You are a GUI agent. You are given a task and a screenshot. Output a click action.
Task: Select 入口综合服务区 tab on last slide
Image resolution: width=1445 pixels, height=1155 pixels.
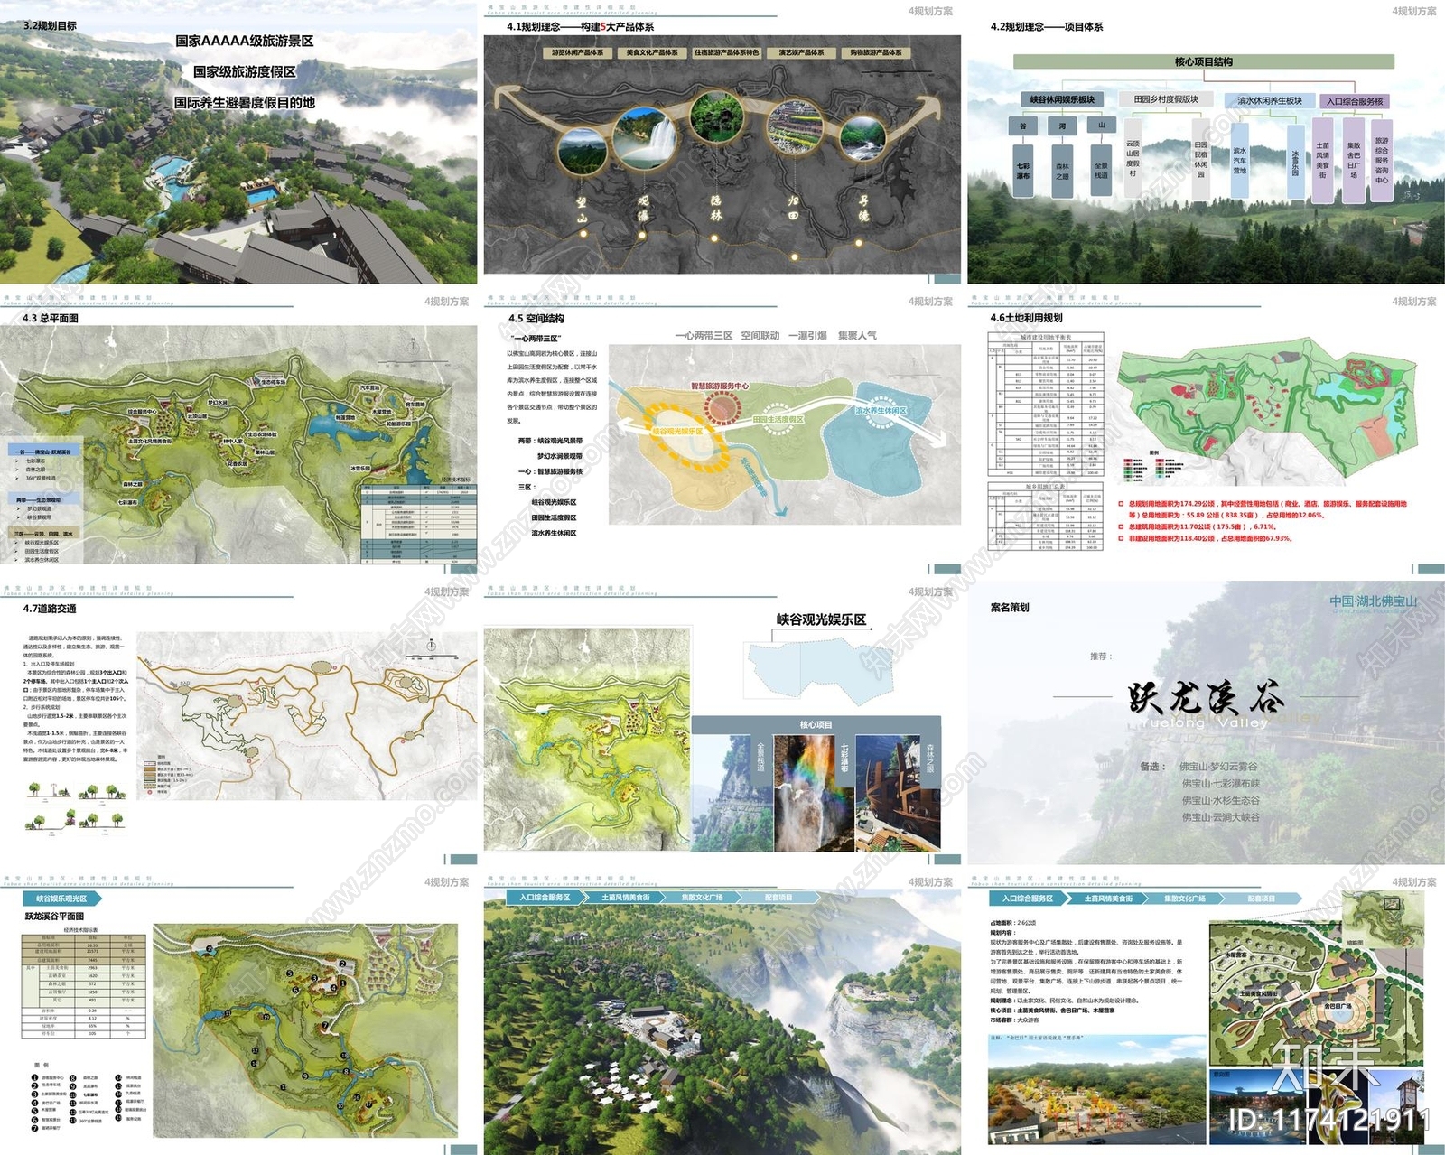tap(1029, 899)
